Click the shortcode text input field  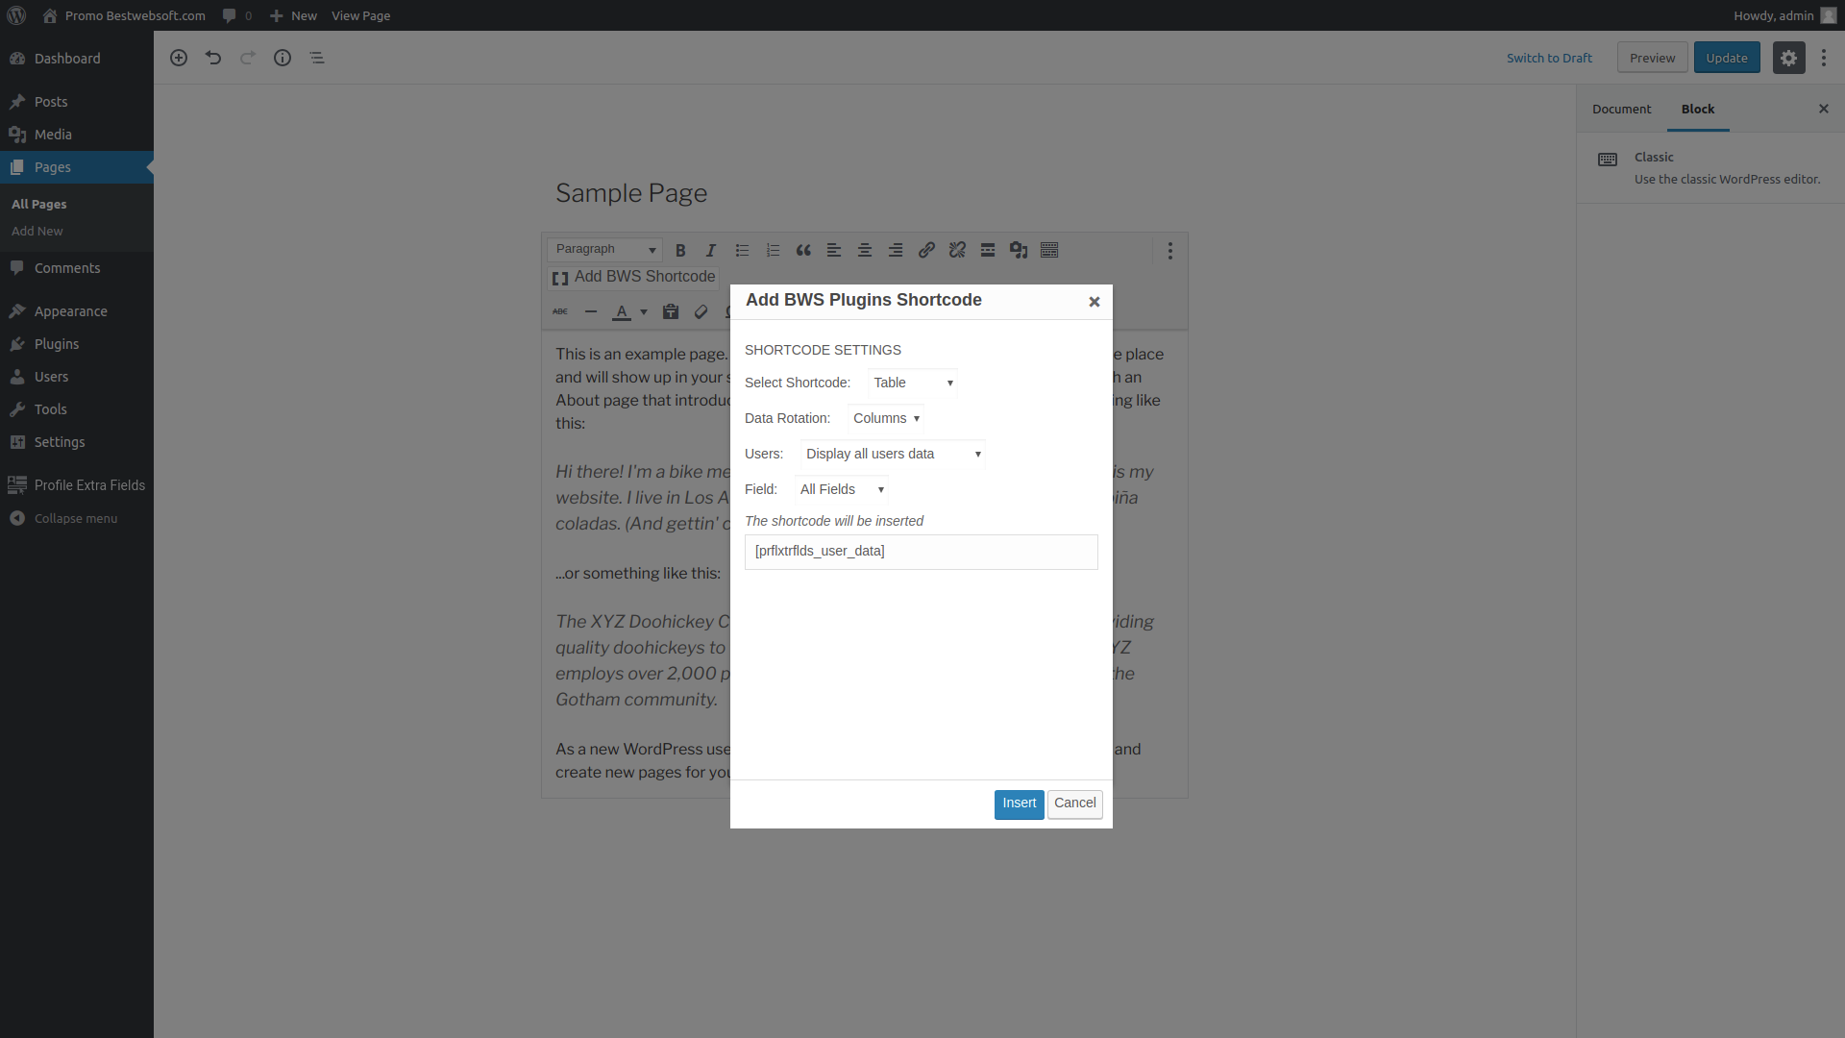(x=921, y=552)
